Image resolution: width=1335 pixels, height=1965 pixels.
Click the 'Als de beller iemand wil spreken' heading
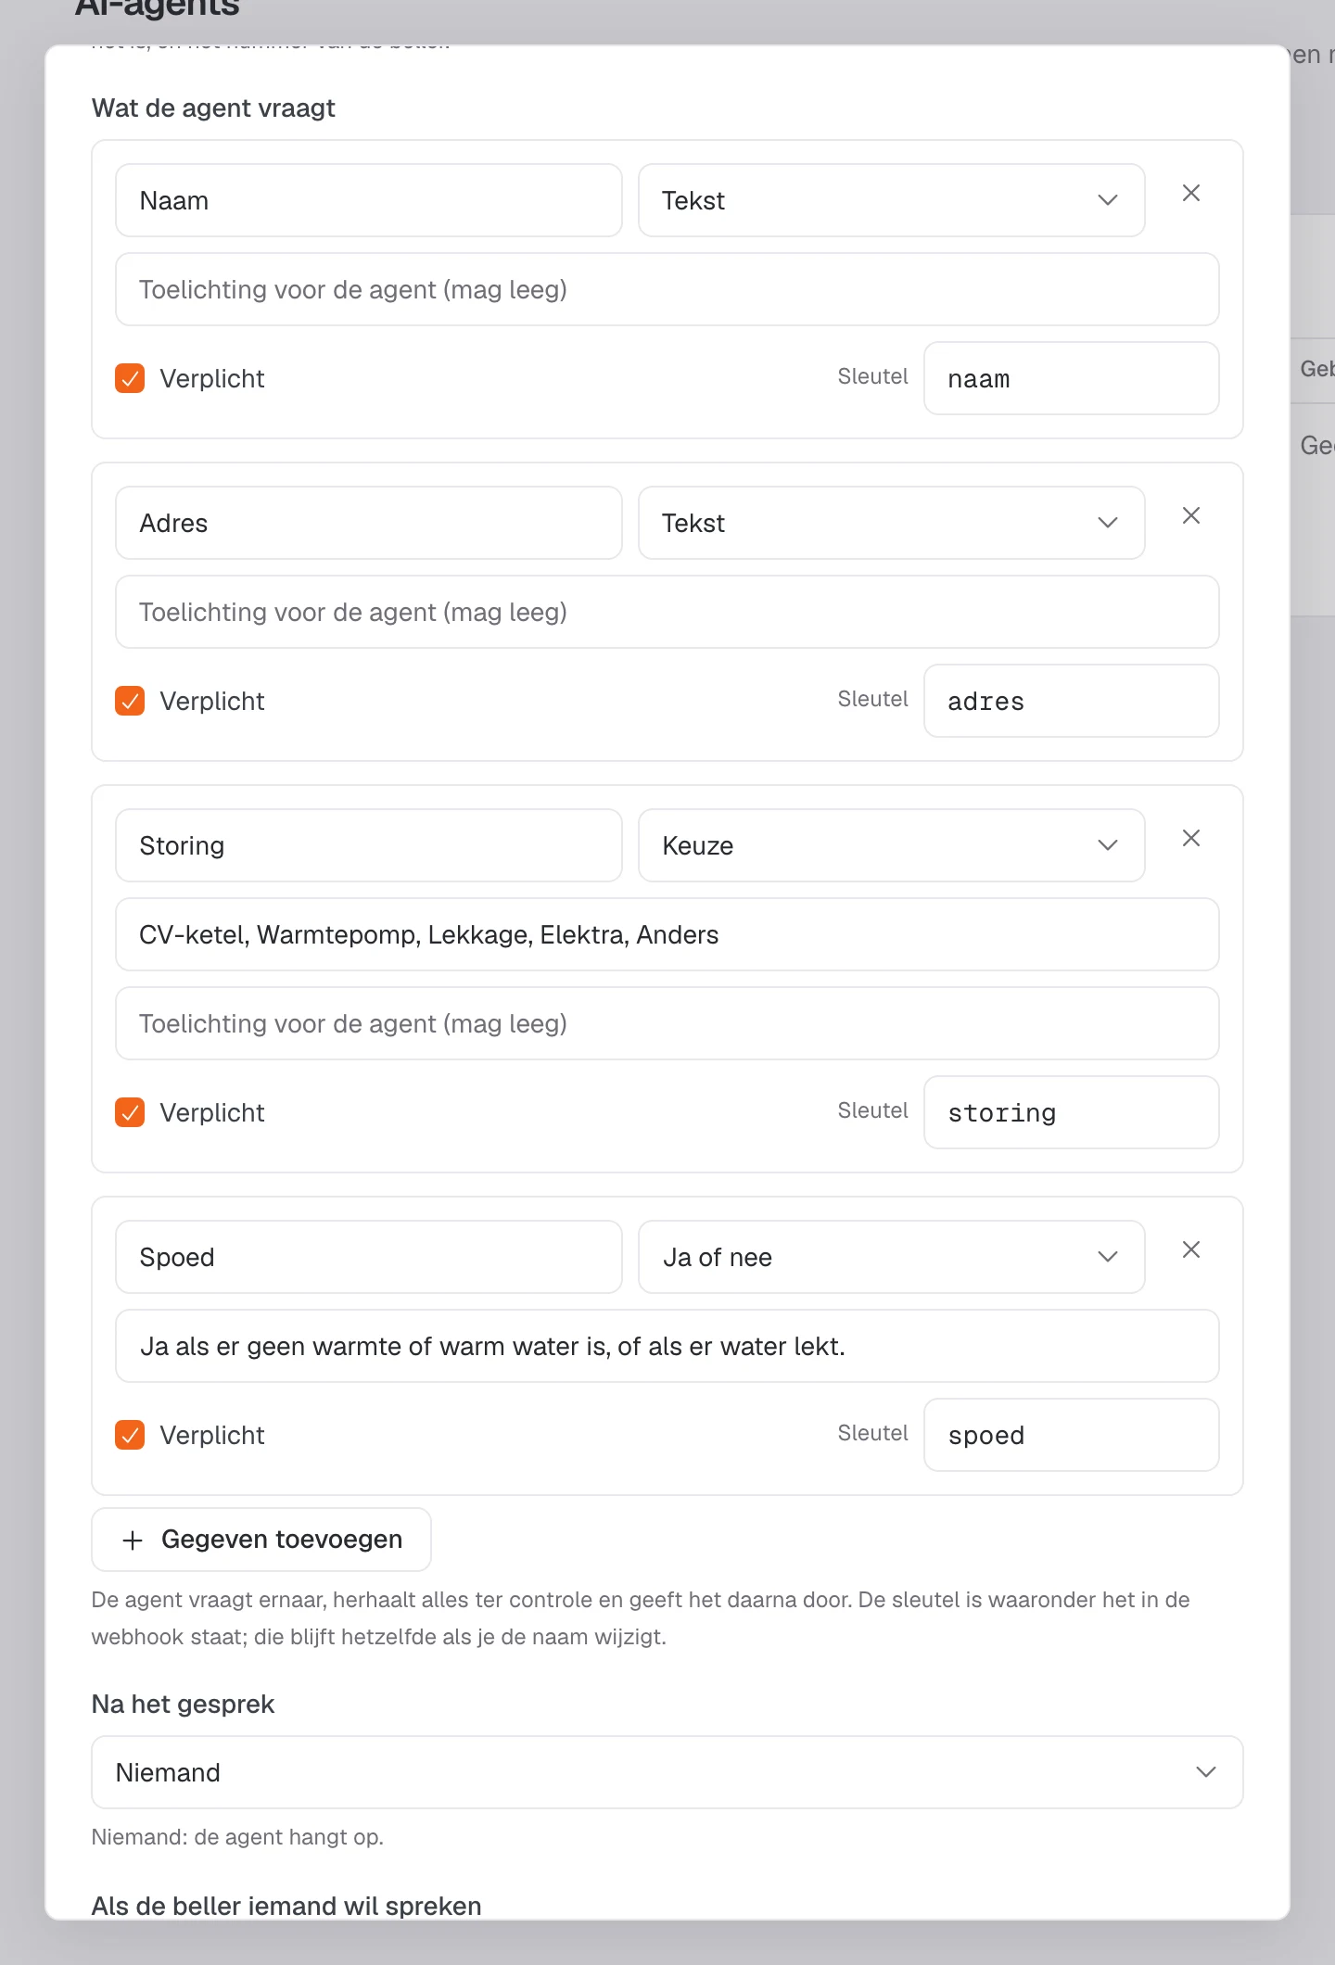[x=286, y=1906]
